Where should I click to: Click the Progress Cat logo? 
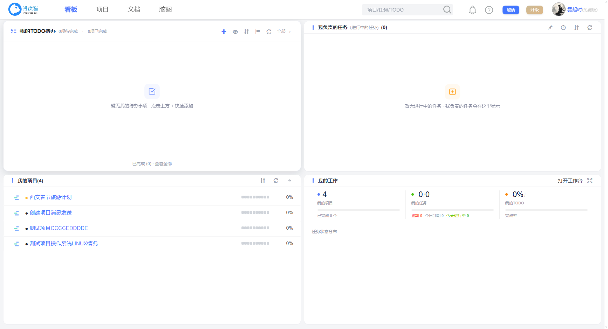[x=23, y=9]
